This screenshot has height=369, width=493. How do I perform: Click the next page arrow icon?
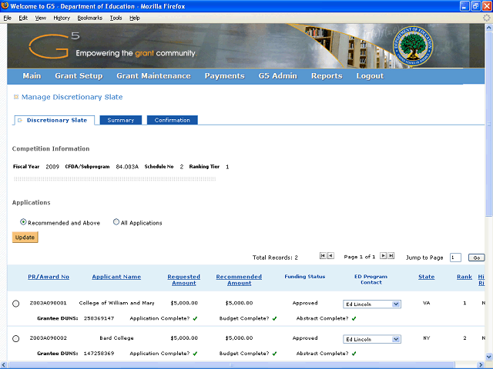(383, 256)
